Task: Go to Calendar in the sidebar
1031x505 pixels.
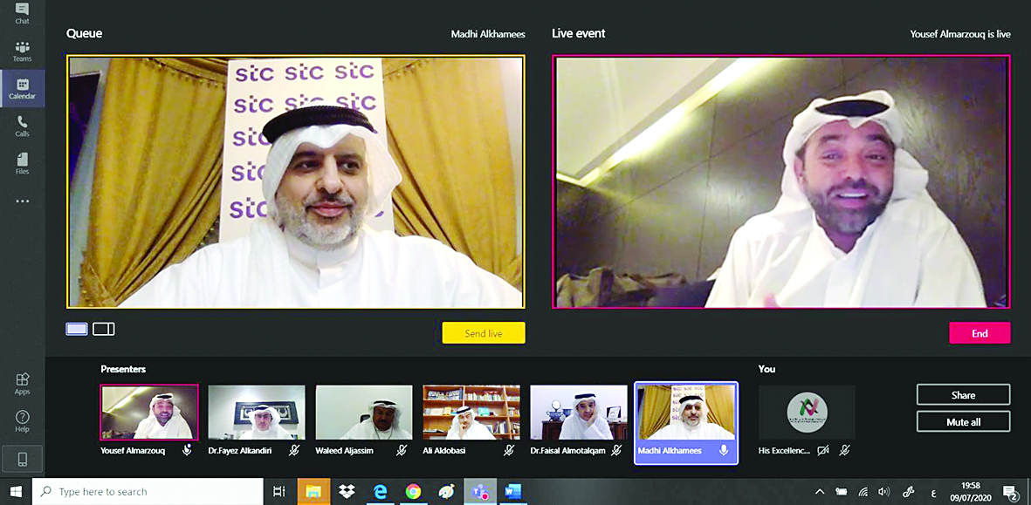Action: click(22, 88)
